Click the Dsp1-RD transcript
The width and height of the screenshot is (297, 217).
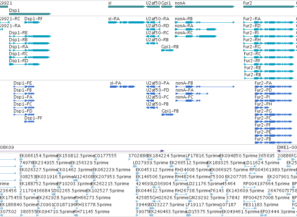pos(24,64)
